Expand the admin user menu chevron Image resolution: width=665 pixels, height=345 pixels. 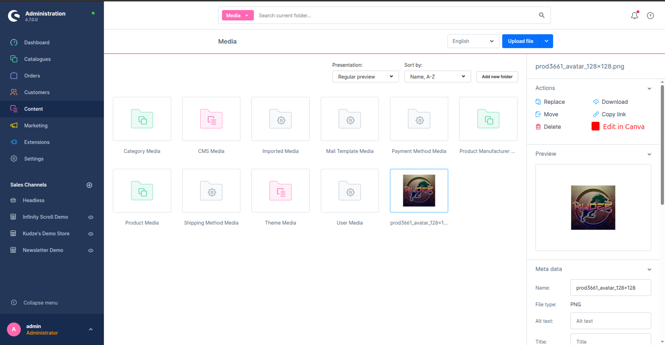click(x=91, y=329)
